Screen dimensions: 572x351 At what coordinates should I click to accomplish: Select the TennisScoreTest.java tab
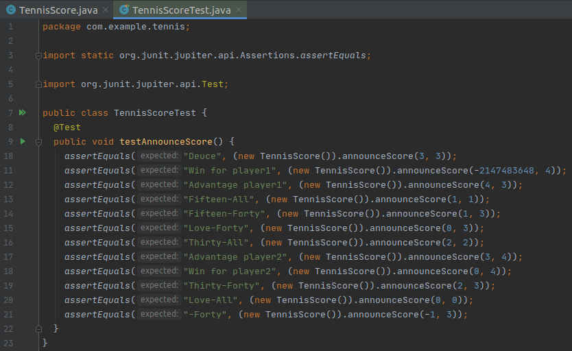coord(181,10)
